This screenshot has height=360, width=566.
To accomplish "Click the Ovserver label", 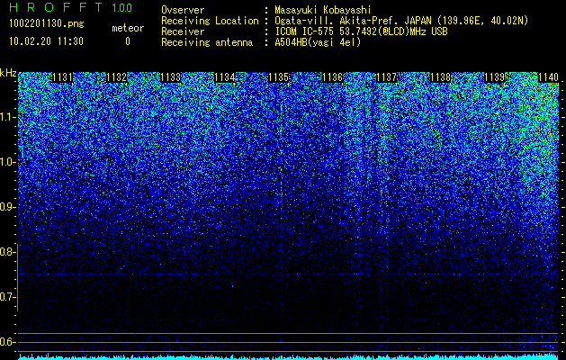I will [183, 10].
